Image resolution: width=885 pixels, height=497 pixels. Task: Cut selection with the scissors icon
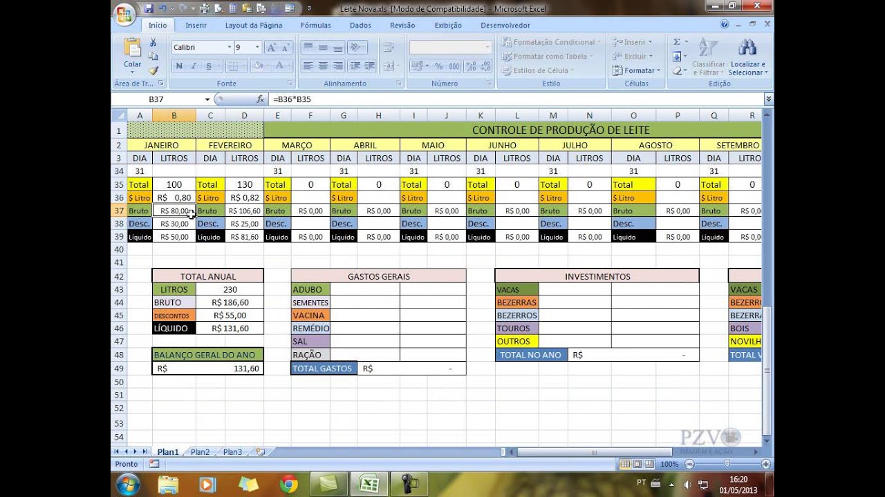[153, 43]
